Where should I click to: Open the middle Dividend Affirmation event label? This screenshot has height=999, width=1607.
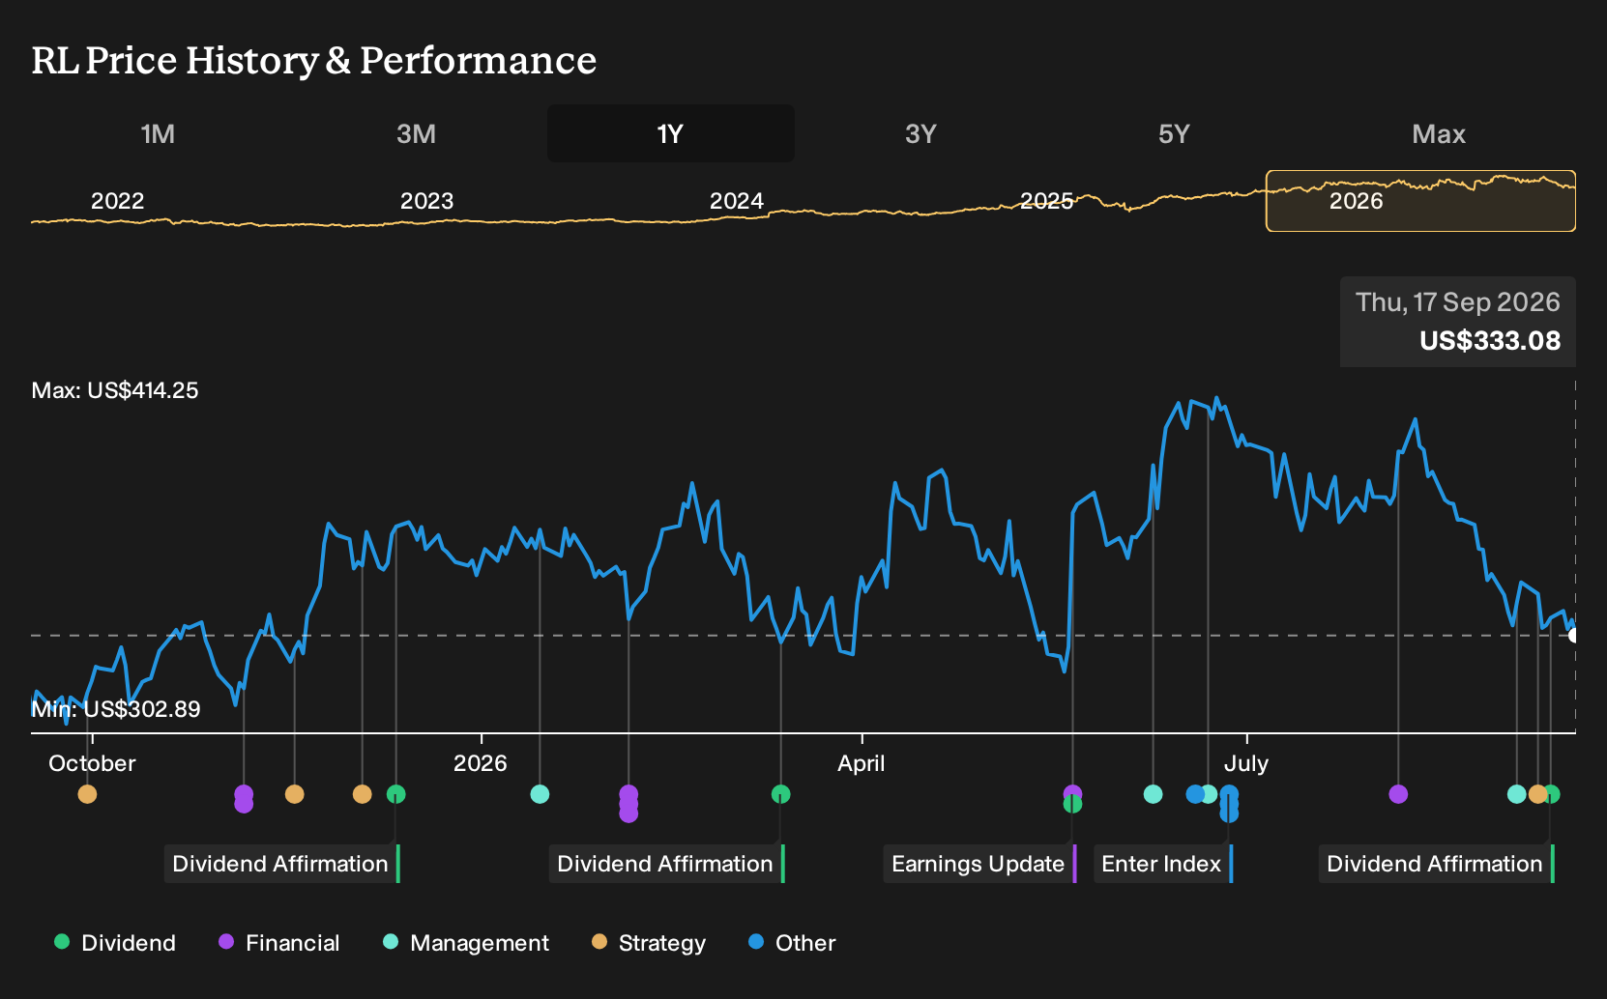(666, 864)
